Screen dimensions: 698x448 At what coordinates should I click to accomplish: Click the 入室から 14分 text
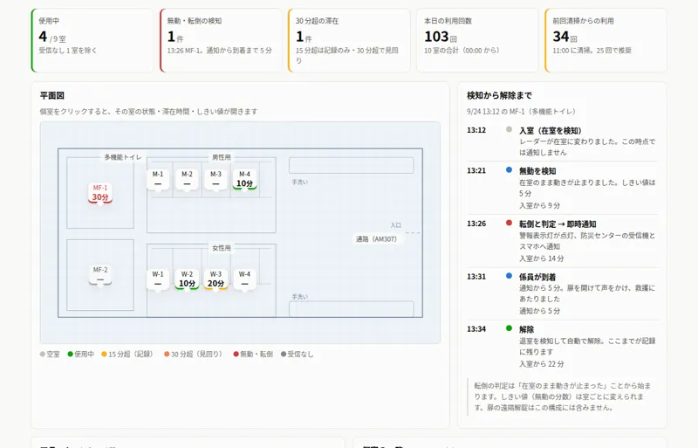pyautogui.click(x=541, y=258)
